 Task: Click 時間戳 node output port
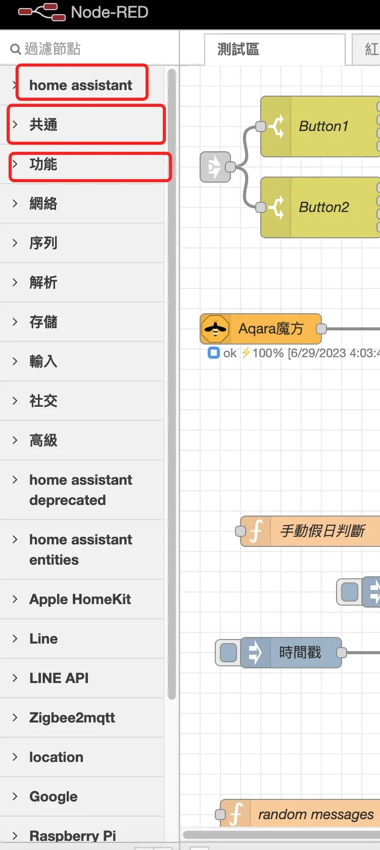click(x=342, y=652)
